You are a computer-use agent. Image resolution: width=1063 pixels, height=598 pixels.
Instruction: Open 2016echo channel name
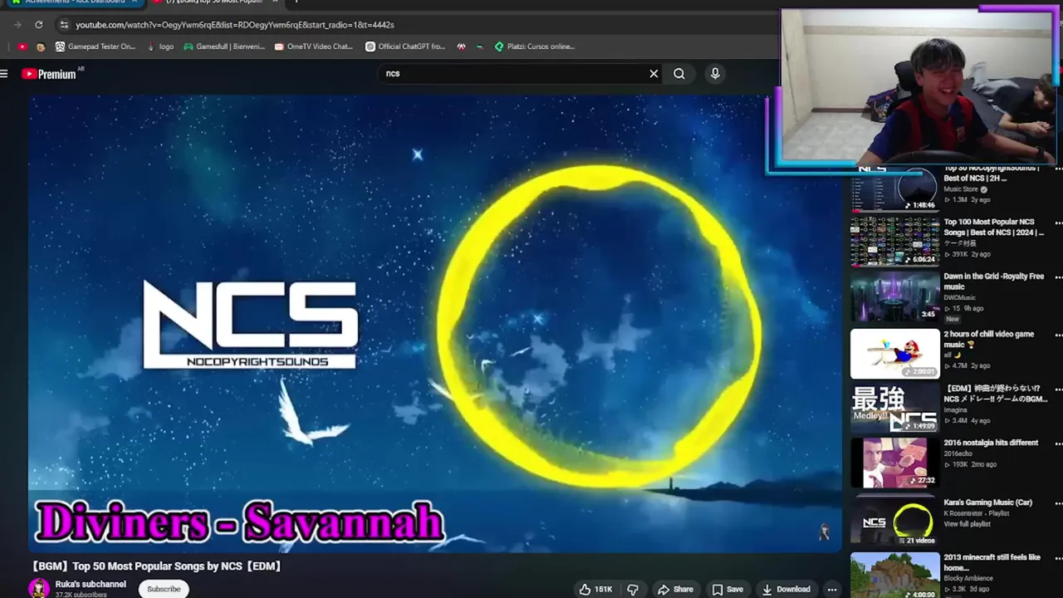[x=958, y=453]
